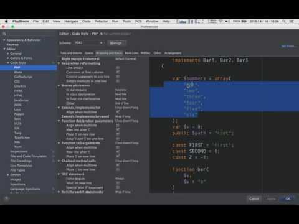This screenshot has height=224, width=299.
Task: Select TypeScript under Code Style
Action: (22, 138)
